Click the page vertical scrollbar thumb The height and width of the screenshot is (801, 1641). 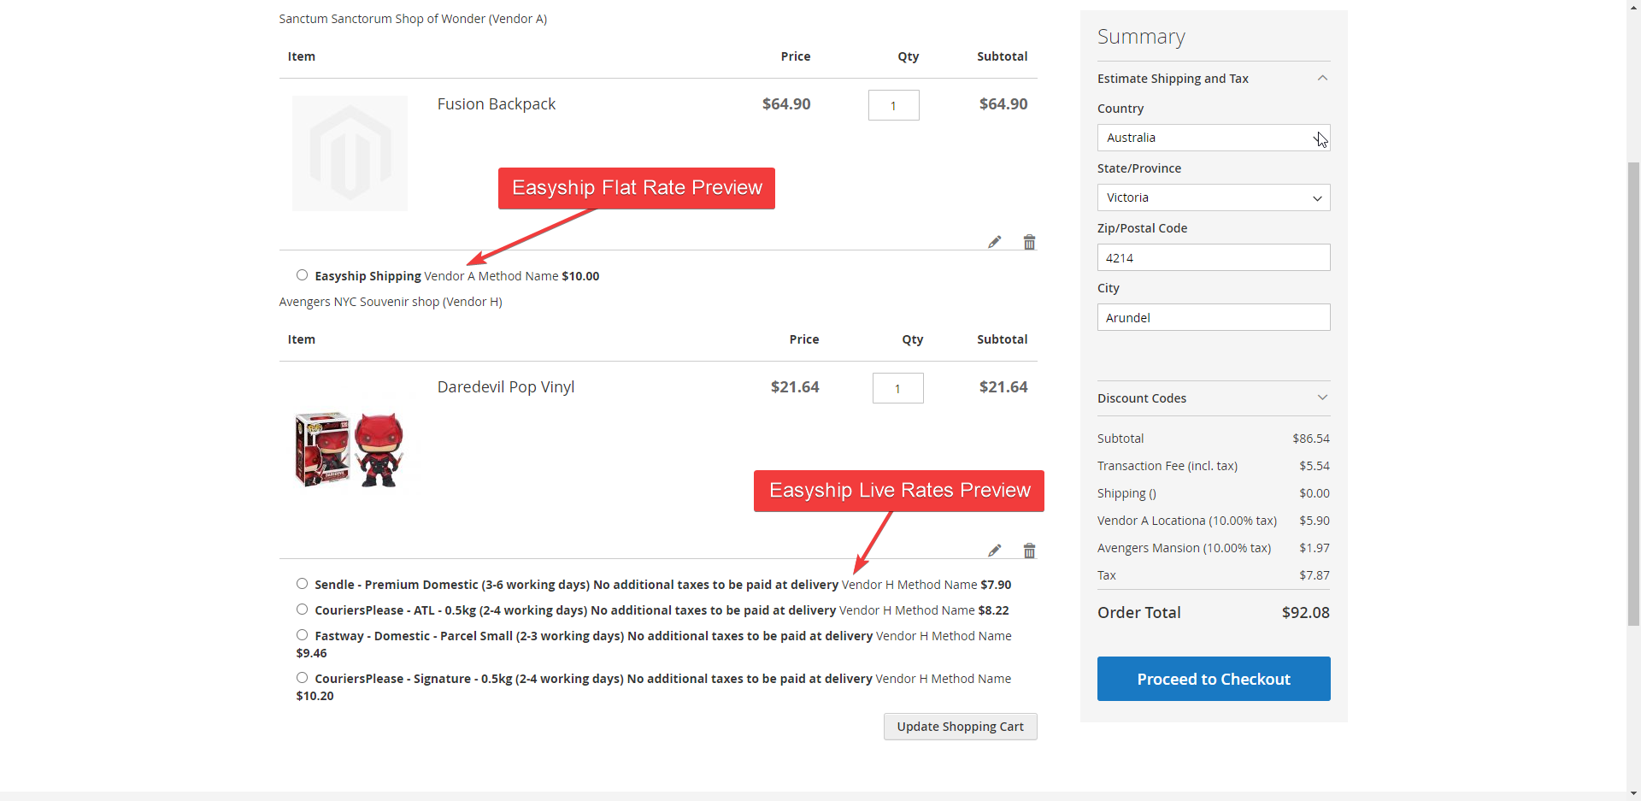pos(1633,393)
